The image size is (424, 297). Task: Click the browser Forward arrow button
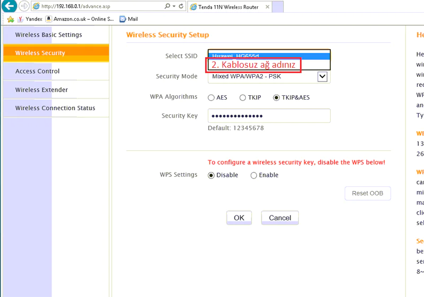[x=24, y=6]
